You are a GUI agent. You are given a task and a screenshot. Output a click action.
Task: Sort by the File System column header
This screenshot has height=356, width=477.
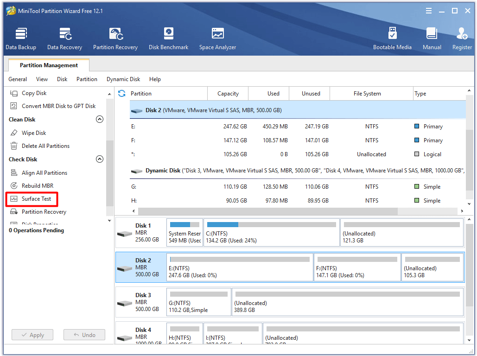(x=371, y=94)
